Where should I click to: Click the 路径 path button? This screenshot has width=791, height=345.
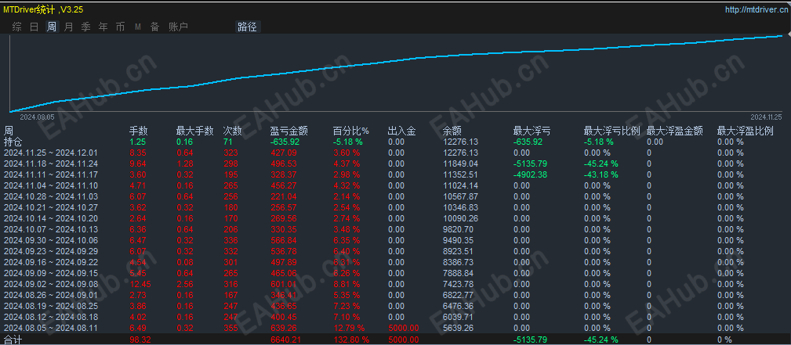(x=247, y=27)
